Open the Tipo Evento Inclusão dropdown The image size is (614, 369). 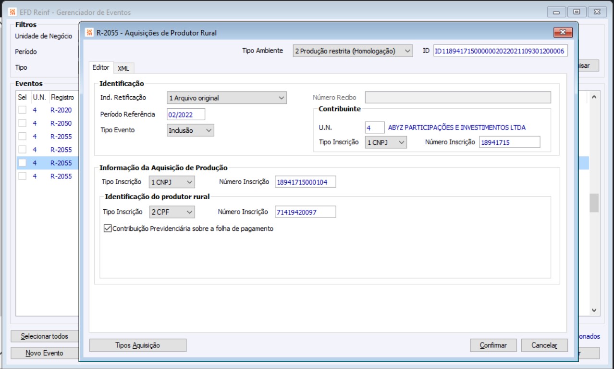190,130
